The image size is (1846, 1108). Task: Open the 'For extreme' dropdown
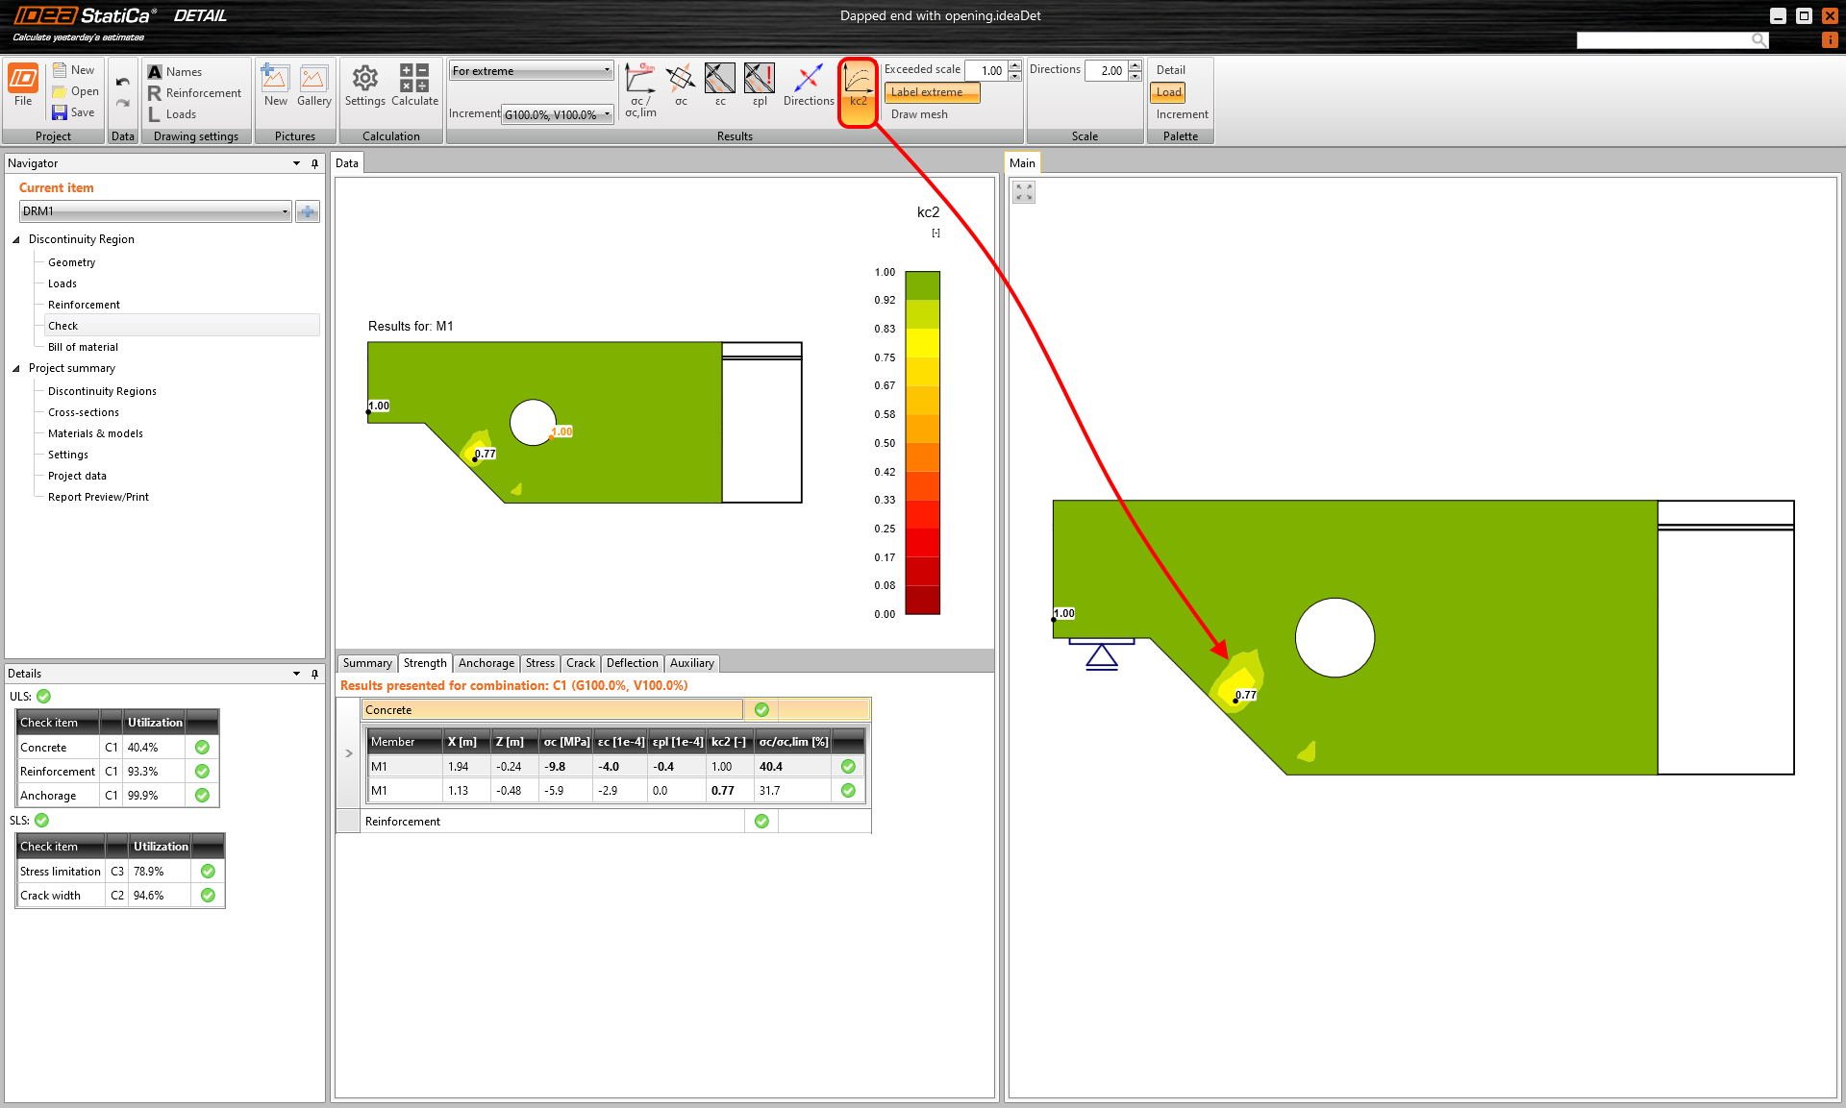(x=531, y=70)
